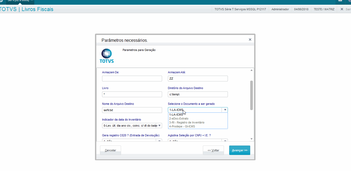Click the Livro input field
This screenshot has width=351, height=171.
[132, 94]
